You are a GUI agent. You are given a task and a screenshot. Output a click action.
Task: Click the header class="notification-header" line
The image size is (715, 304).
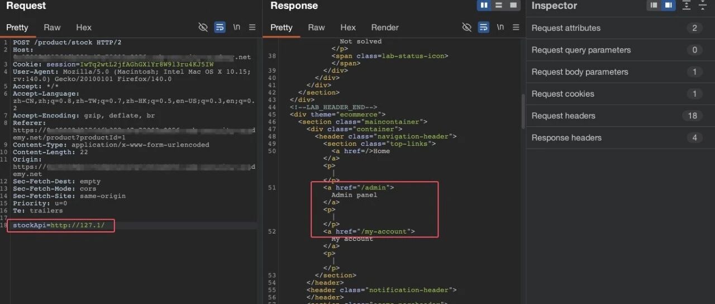(382, 290)
